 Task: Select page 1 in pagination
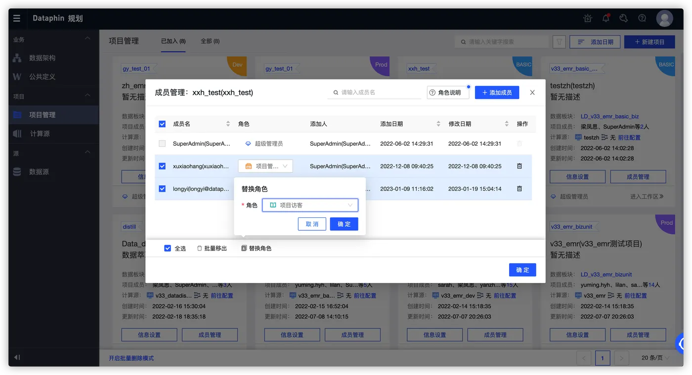603,358
